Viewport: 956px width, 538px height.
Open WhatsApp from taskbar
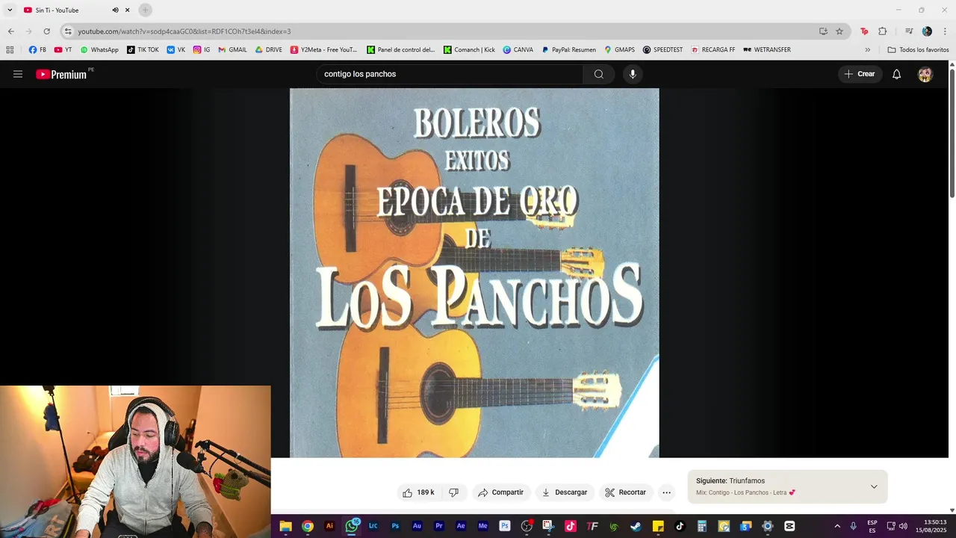coord(352,526)
